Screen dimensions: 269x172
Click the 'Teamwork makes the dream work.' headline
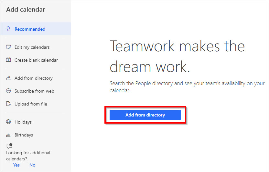[177, 56]
